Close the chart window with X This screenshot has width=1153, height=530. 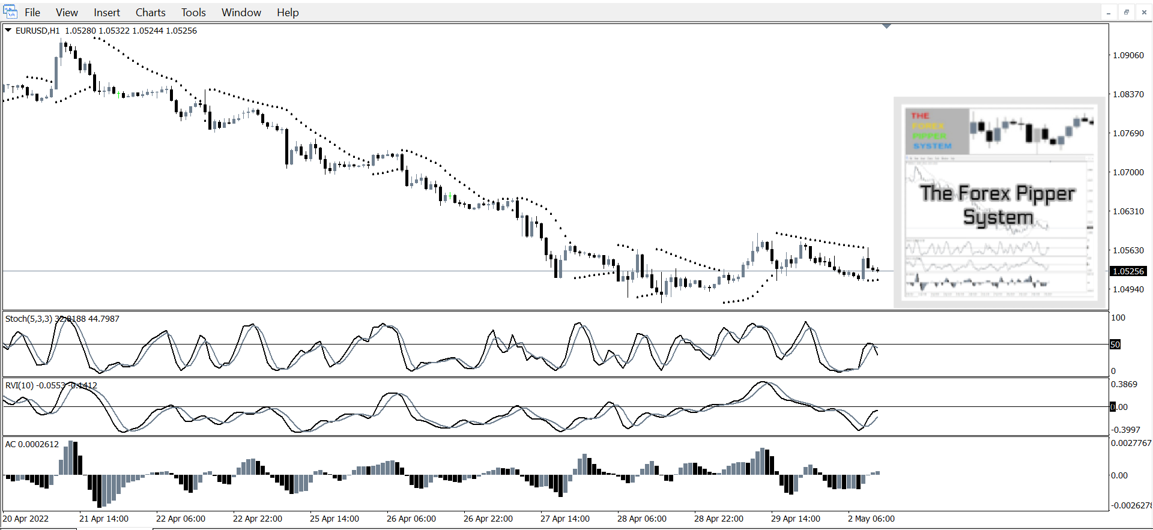(x=1144, y=13)
